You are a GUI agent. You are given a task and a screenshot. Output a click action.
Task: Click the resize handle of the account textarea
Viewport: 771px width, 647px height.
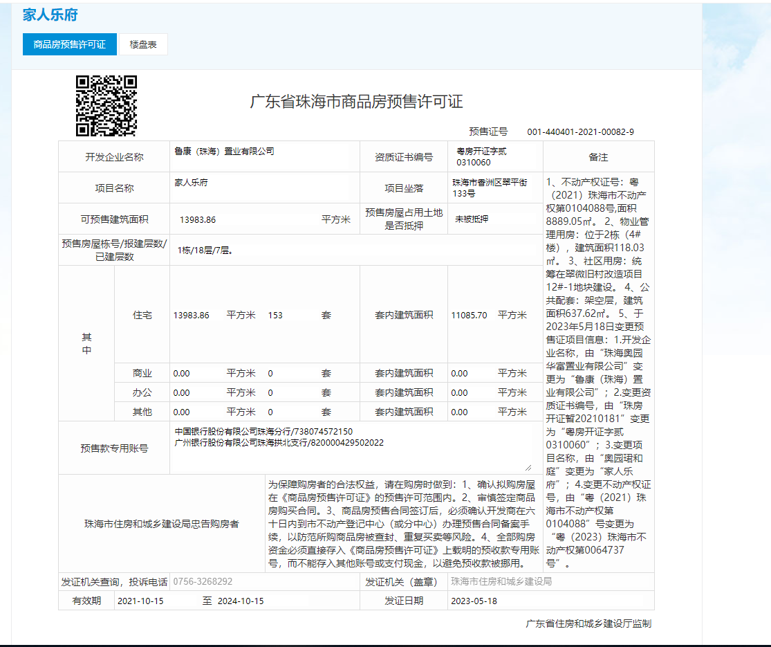pos(528,468)
